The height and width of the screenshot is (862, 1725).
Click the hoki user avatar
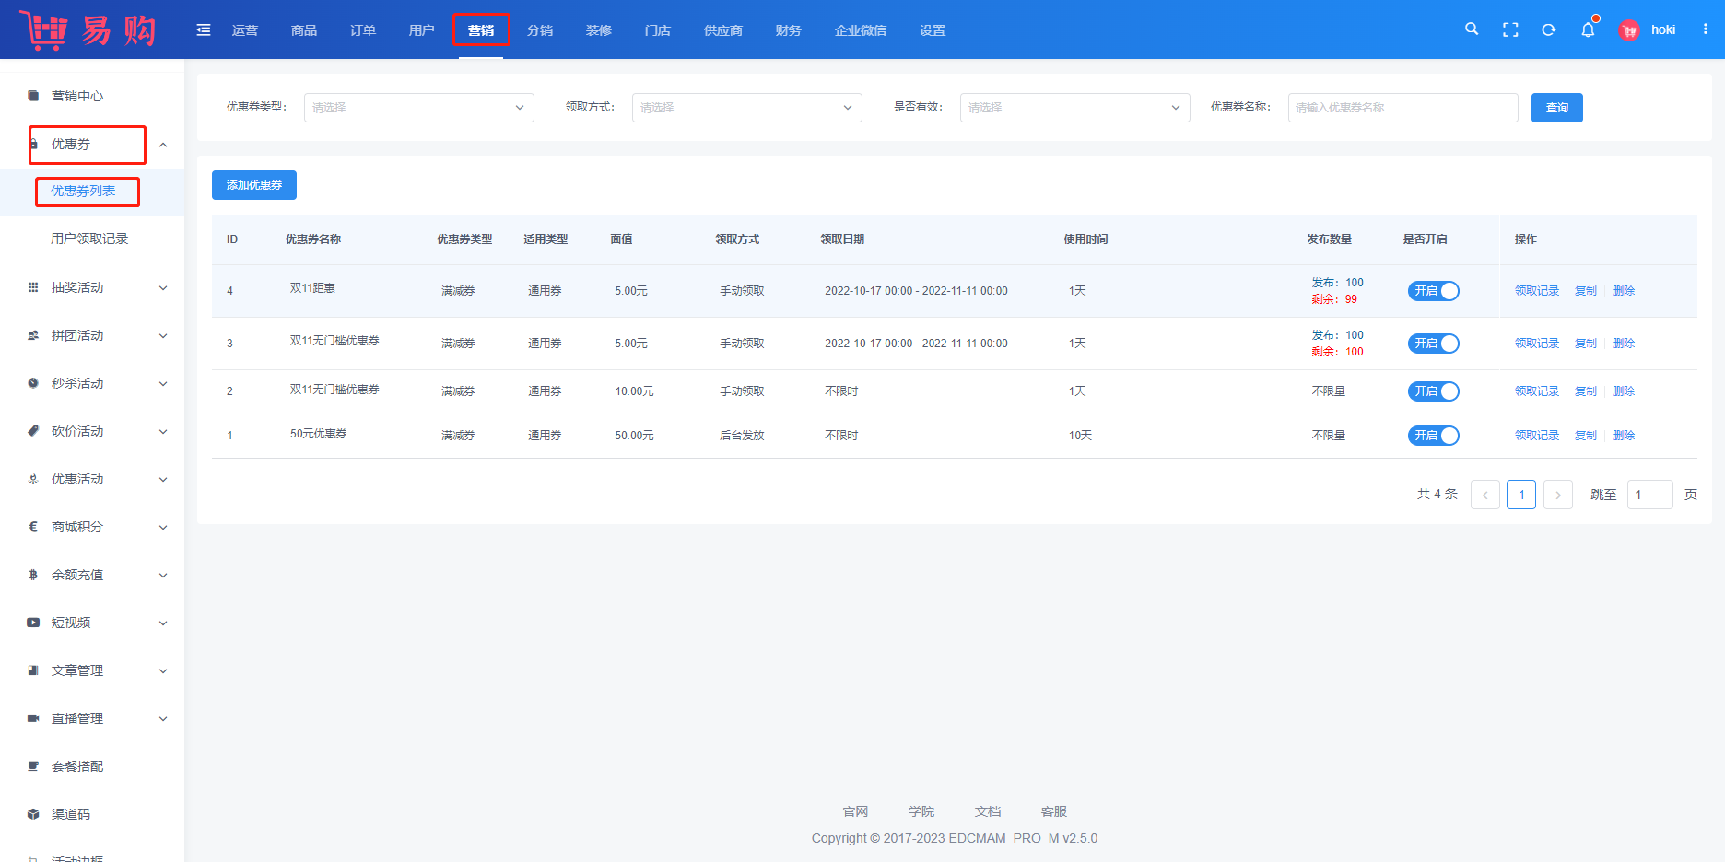(1629, 30)
